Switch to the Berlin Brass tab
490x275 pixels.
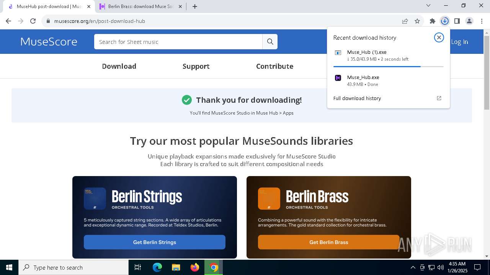pyautogui.click(x=141, y=6)
